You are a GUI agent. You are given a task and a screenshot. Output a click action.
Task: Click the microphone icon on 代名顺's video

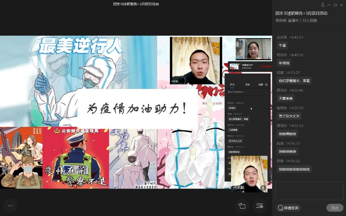pyautogui.click(x=263, y=188)
